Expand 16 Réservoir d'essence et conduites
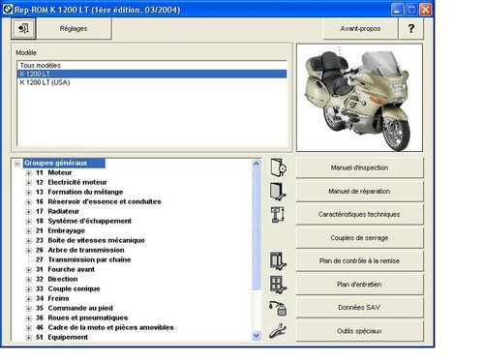 pos(29,202)
